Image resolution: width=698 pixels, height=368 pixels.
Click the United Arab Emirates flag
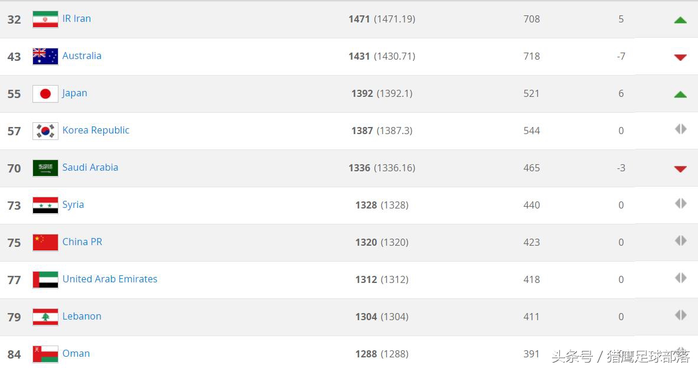45,280
